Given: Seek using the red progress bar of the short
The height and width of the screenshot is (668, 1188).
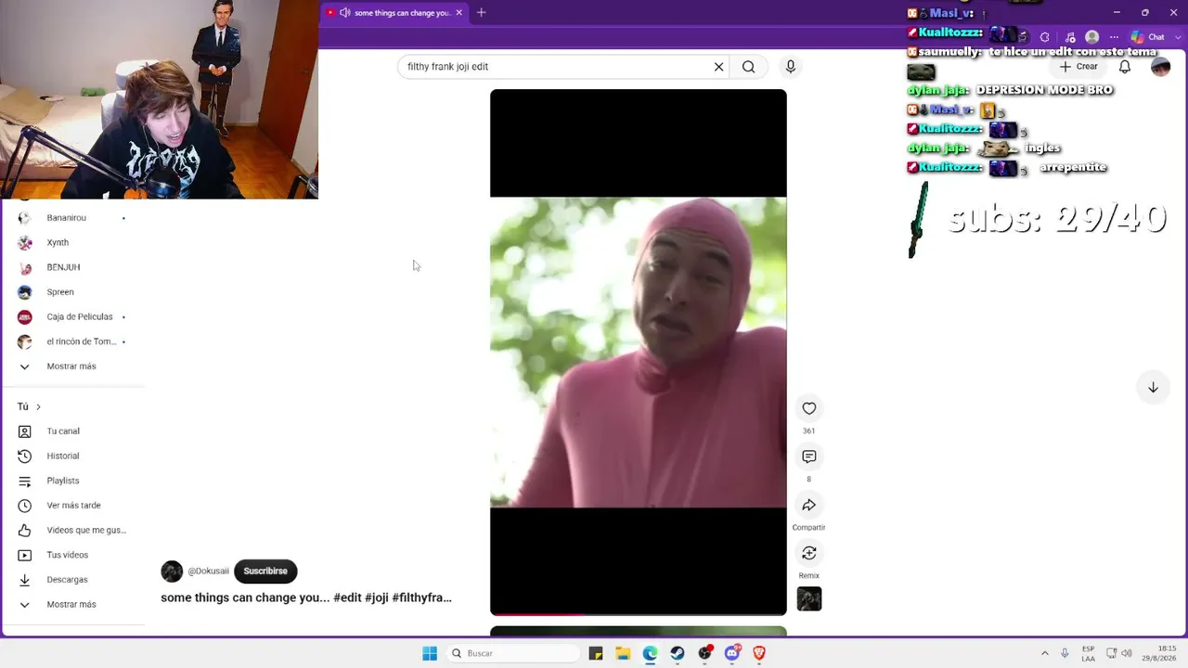Looking at the screenshot, I should (x=639, y=613).
